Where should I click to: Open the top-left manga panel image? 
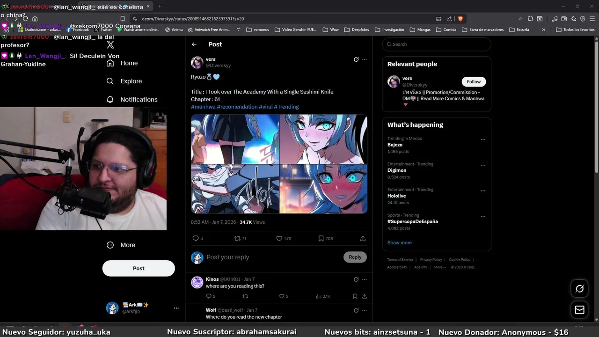coord(235,139)
